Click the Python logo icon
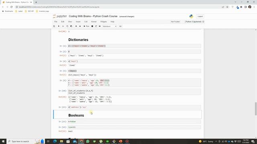This screenshot has height=144, width=257. 191,16
